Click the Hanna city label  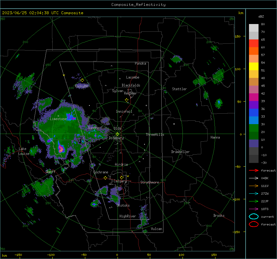coord(215,137)
